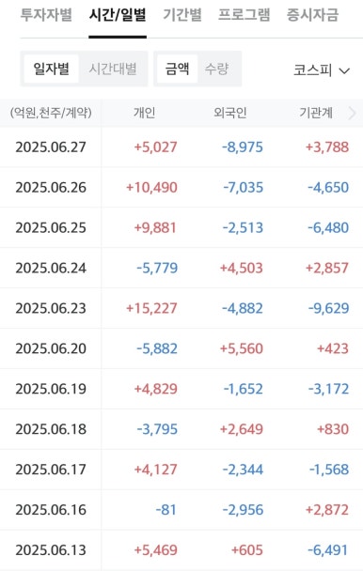Switch to 시간대별 view
Image resolution: width=363 pixels, height=571 pixels.
coord(113,69)
